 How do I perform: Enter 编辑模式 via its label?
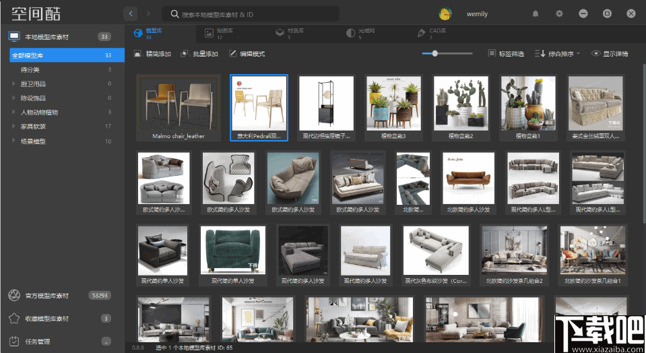pos(252,54)
